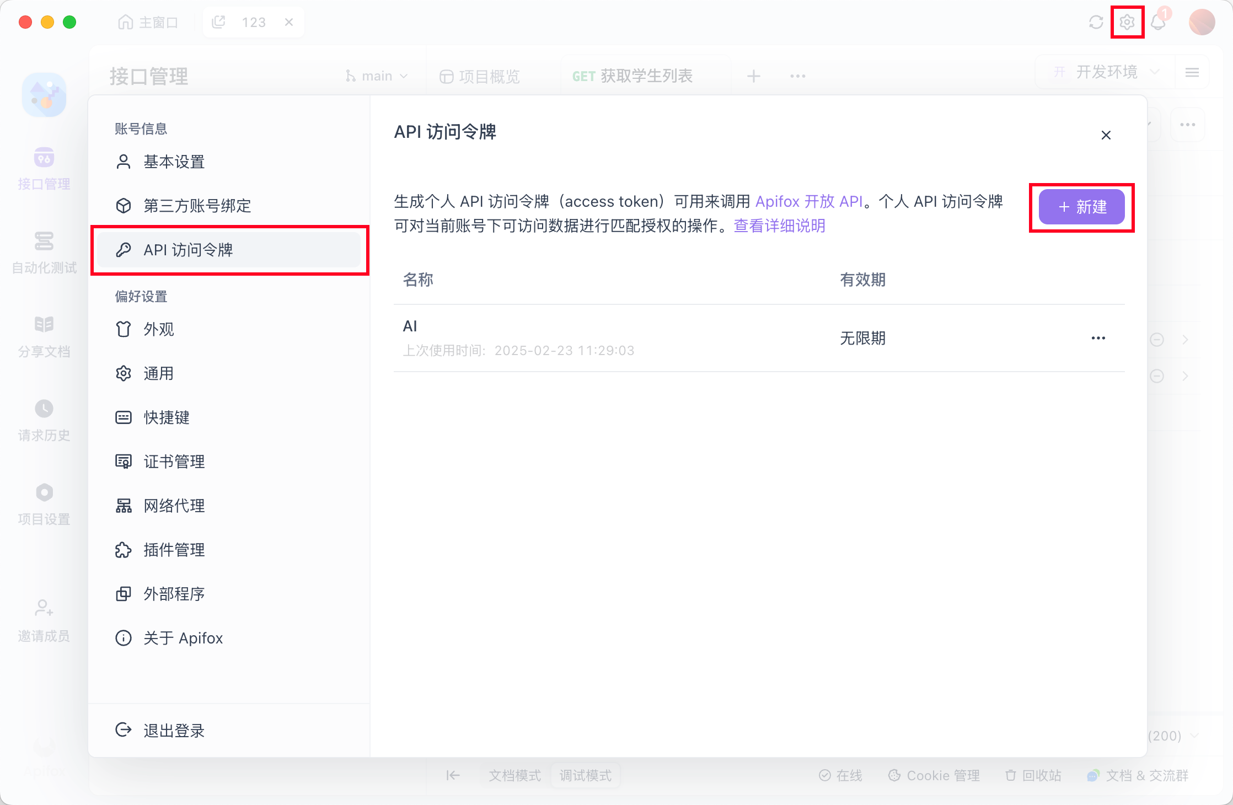Expand the main branch dropdown
Screen dimensions: 1233x805
pos(377,76)
